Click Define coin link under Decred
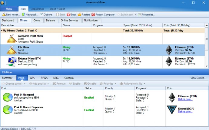 (x=185, y=112)
